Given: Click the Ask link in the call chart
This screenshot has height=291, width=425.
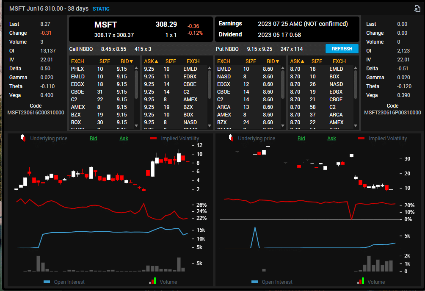Looking at the screenshot, I should 124,139.
